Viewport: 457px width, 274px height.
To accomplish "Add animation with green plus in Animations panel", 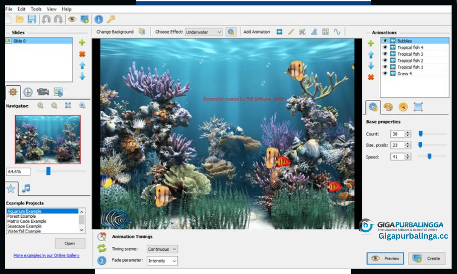I will pyautogui.click(x=371, y=43).
